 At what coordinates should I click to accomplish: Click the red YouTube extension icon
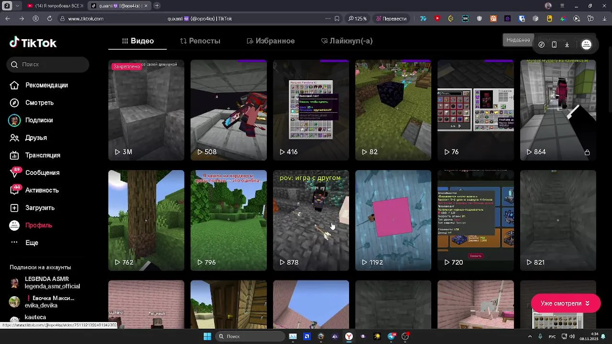coord(437,19)
